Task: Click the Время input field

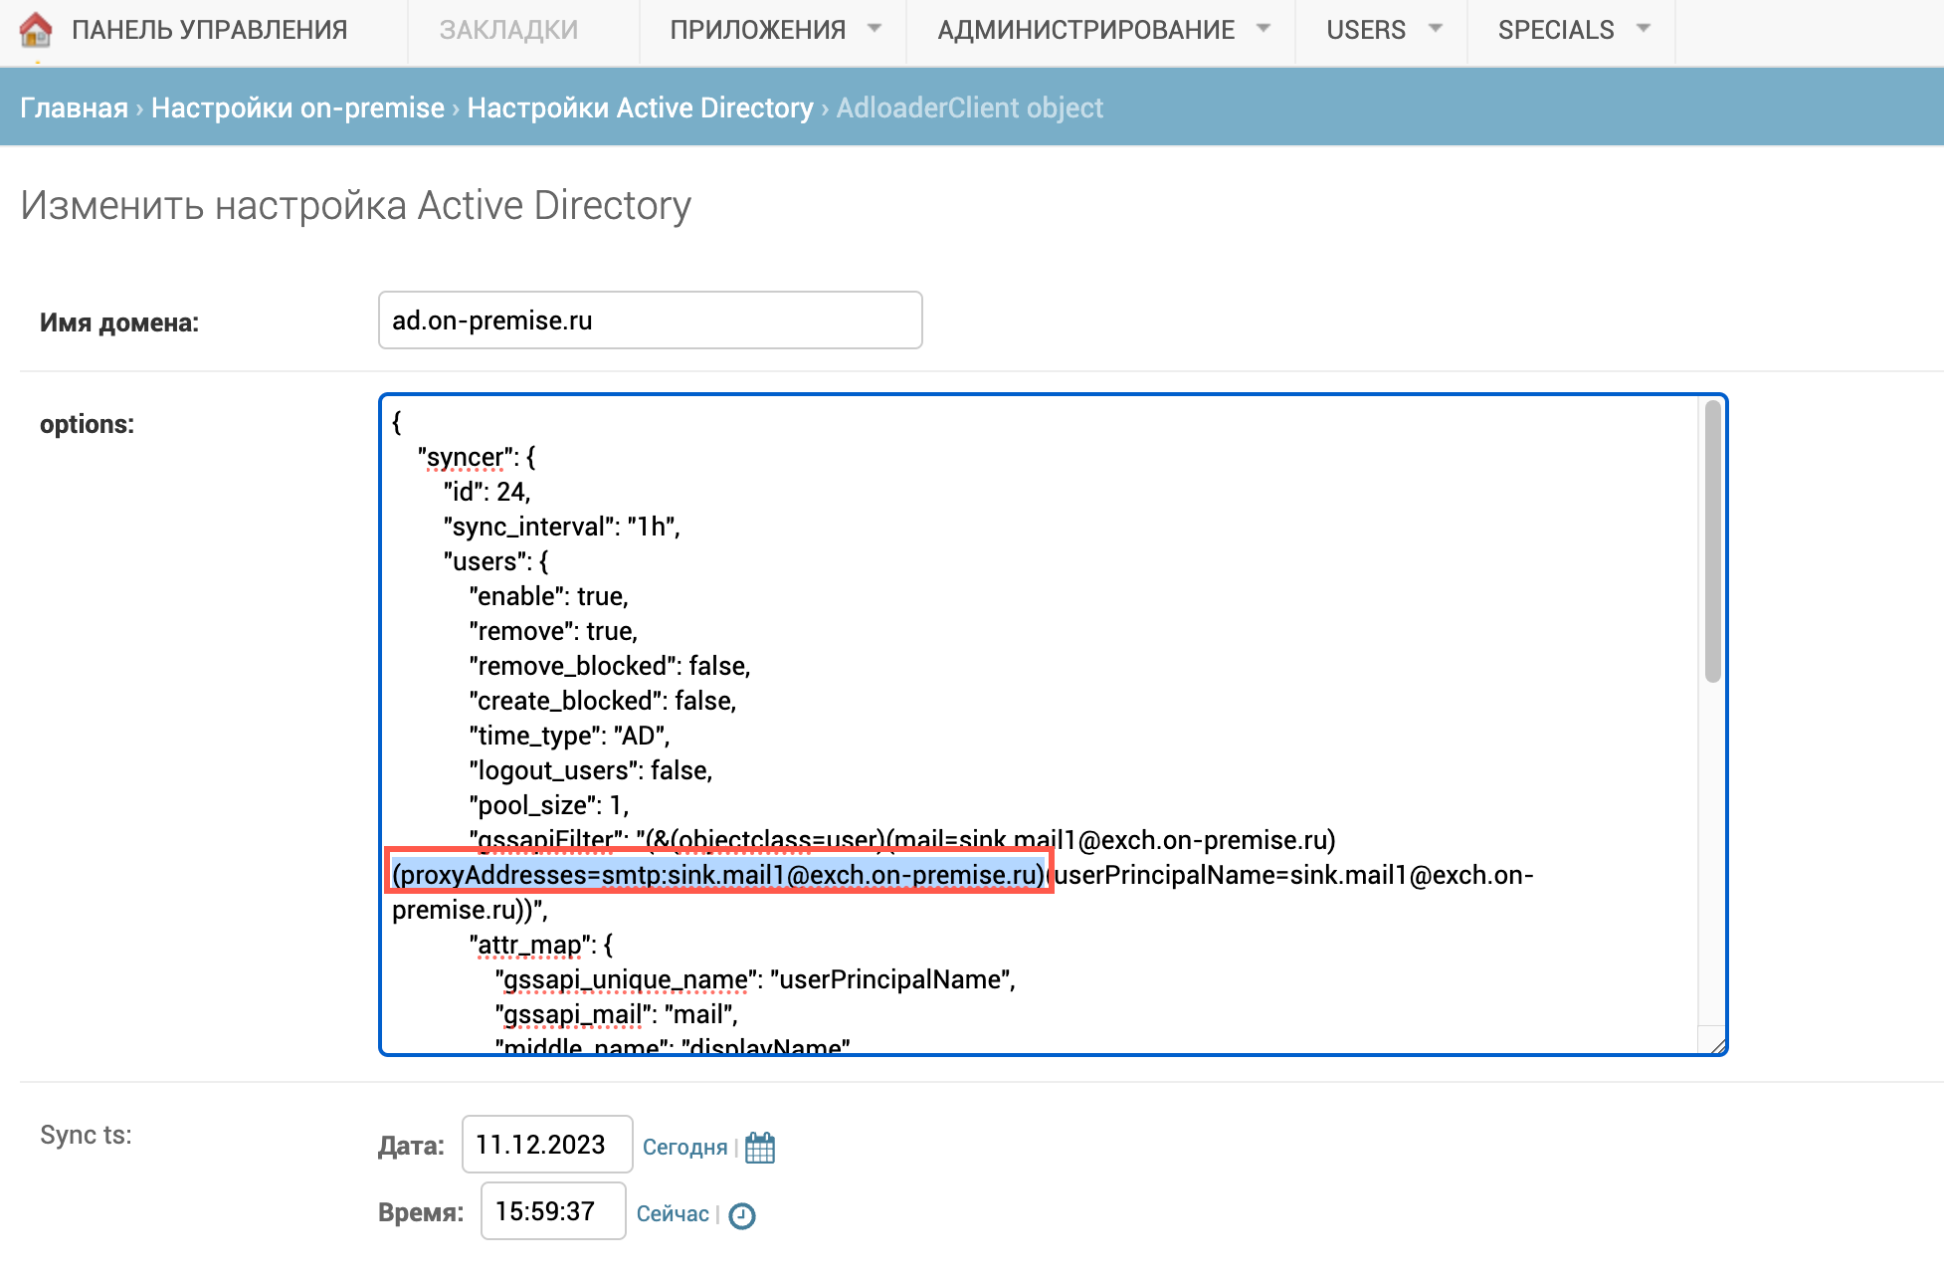Action: point(552,1211)
